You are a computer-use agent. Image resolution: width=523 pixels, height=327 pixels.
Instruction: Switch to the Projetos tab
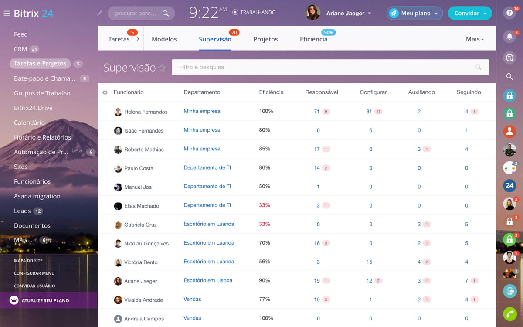(265, 39)
